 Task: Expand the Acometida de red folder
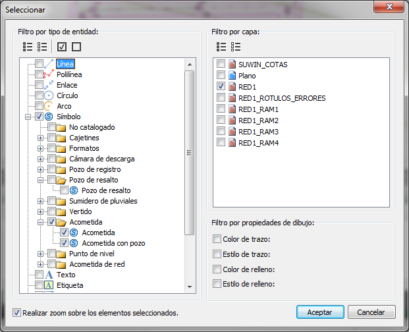pos(40,264)
